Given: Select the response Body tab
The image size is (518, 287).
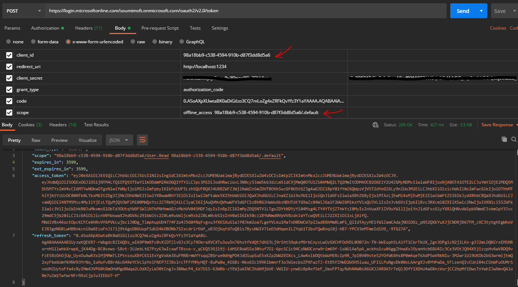Looking at the screenshot, I should click(x=7, y=125).
